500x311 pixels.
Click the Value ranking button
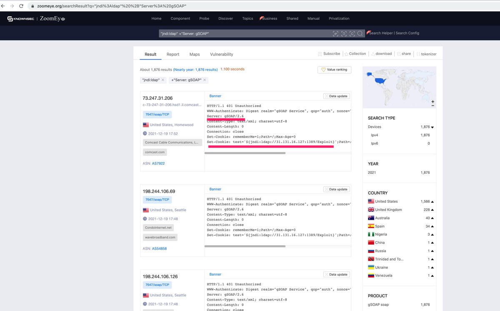pos(334,70)
